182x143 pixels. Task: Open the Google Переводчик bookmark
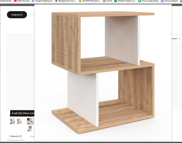(42, 1)
